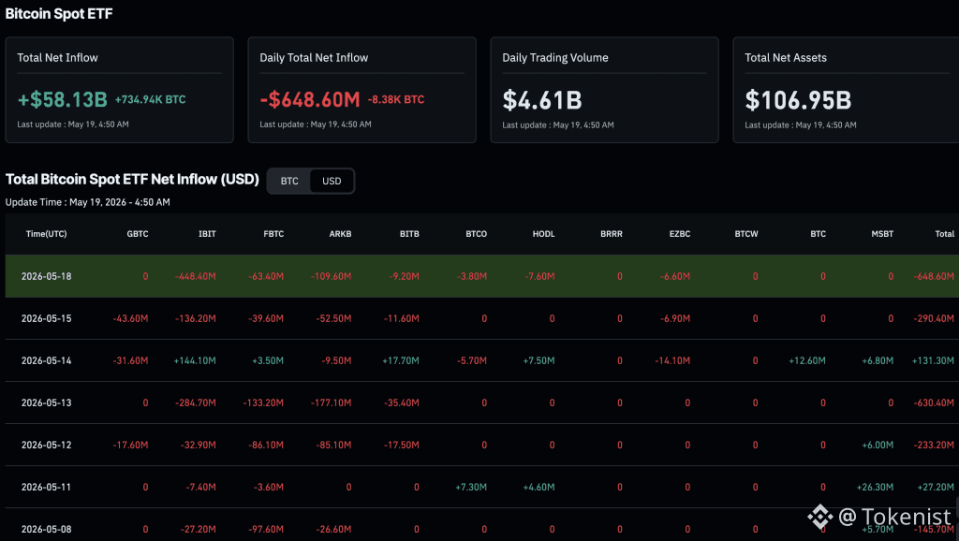Open the Total Net Assets card
959x541 pixels.
point(846,90)
